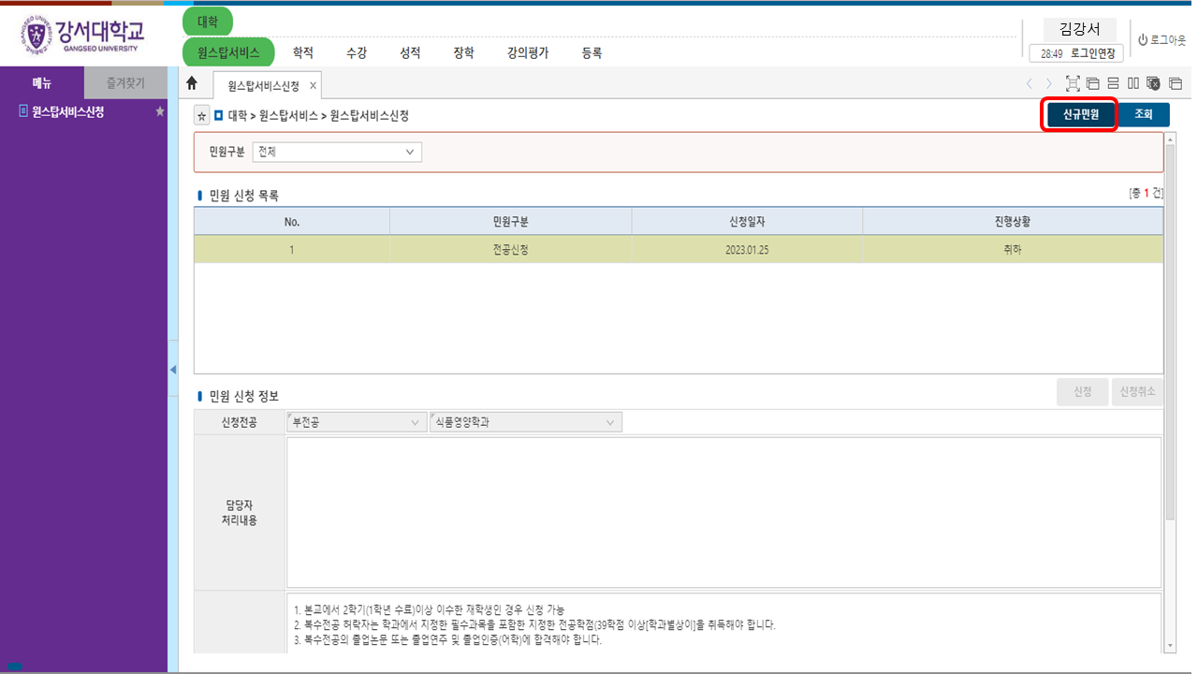The width and height of the screenshot is (1198, 674).
Task: Select the 2023.01.25 date cell
Action: pos(747,250)
